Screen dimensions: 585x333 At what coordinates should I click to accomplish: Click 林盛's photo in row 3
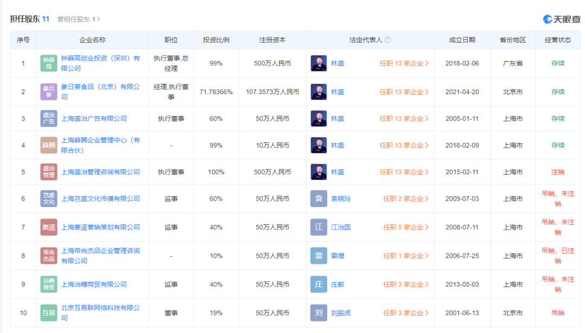coord(318,118)
